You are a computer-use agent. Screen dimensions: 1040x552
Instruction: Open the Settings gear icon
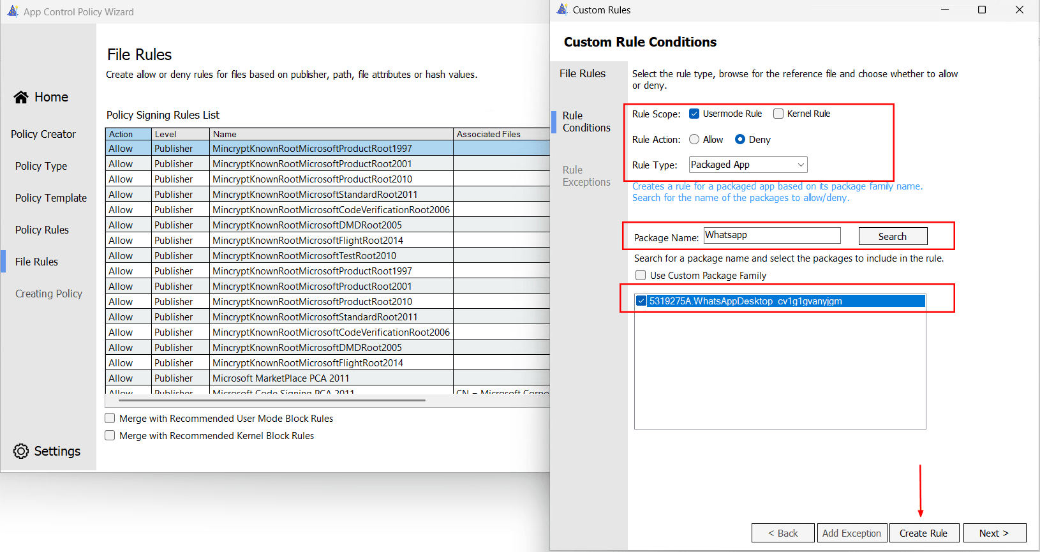tap(21, 451)
